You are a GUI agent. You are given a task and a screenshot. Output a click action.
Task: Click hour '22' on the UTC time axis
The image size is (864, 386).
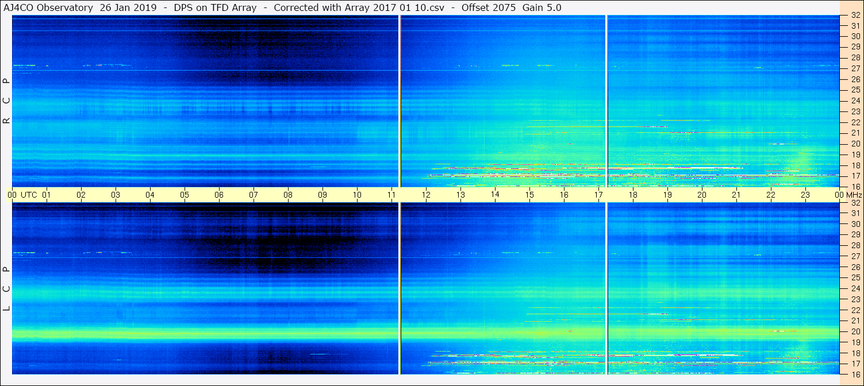771,195
